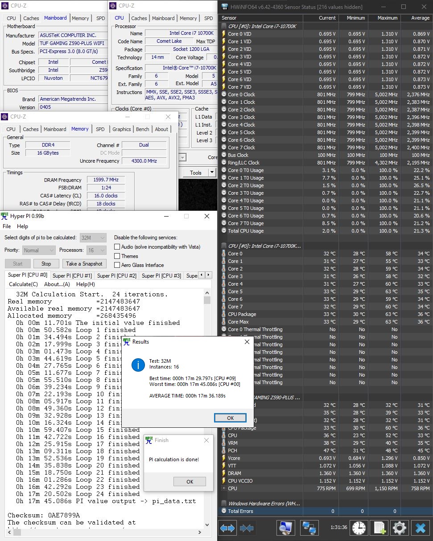Open About...(A) menu in Super PI

(x=57, y=284)
